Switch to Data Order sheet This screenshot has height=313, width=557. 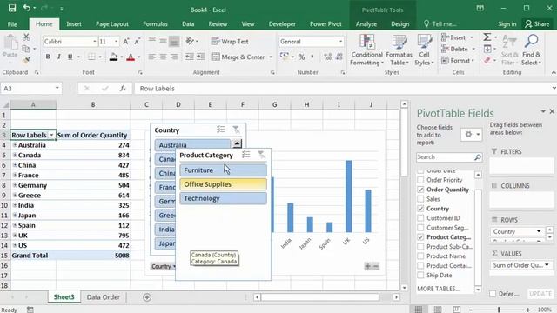(104, 297)
